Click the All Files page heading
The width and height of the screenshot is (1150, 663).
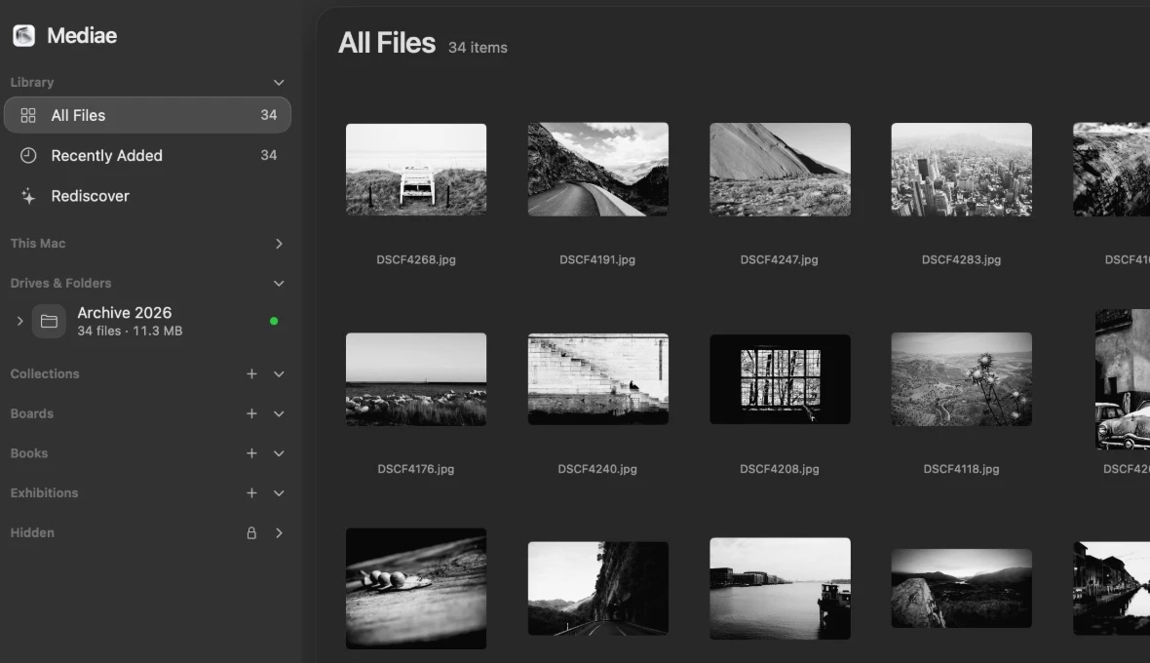[387, 43]
